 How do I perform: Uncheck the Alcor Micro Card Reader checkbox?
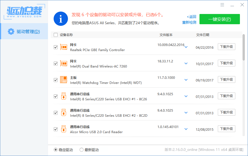pos(56,129)
